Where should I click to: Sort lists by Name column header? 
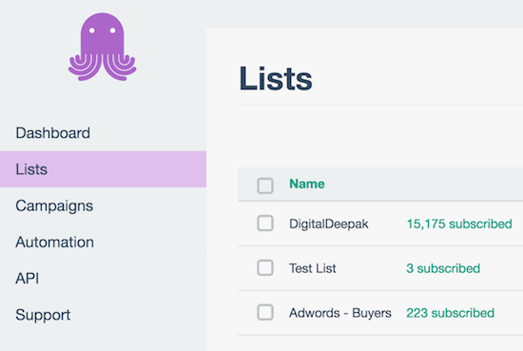307,184
